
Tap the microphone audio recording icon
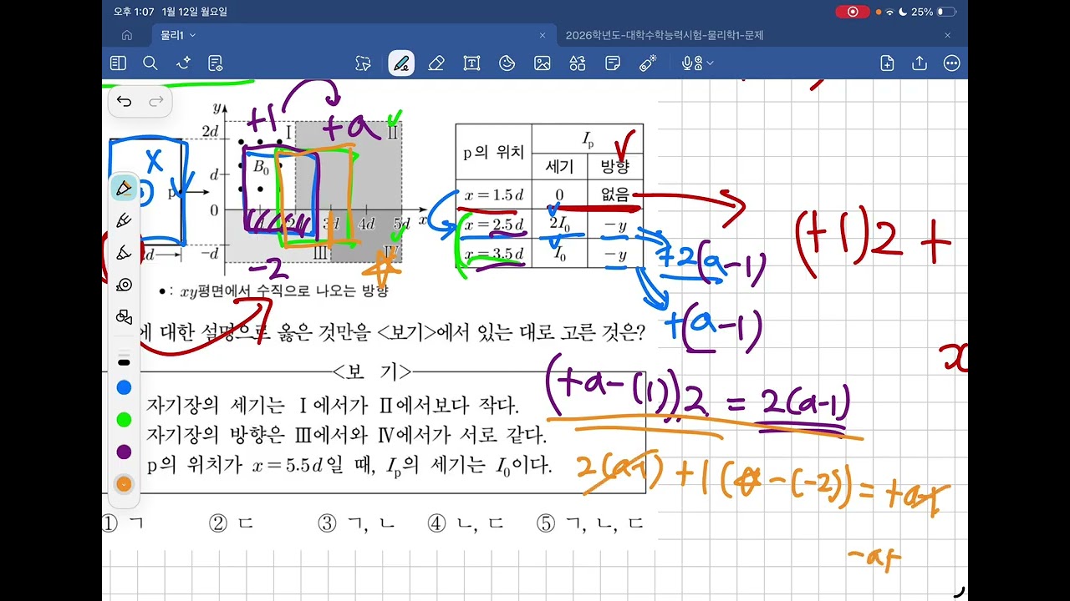click(690, 63)
